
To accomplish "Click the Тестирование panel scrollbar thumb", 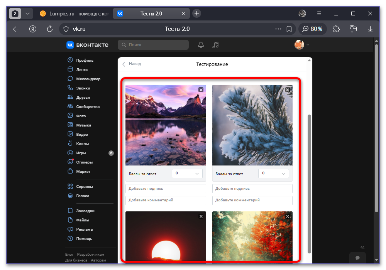I will pyautogui.click(x=310, y=184).
